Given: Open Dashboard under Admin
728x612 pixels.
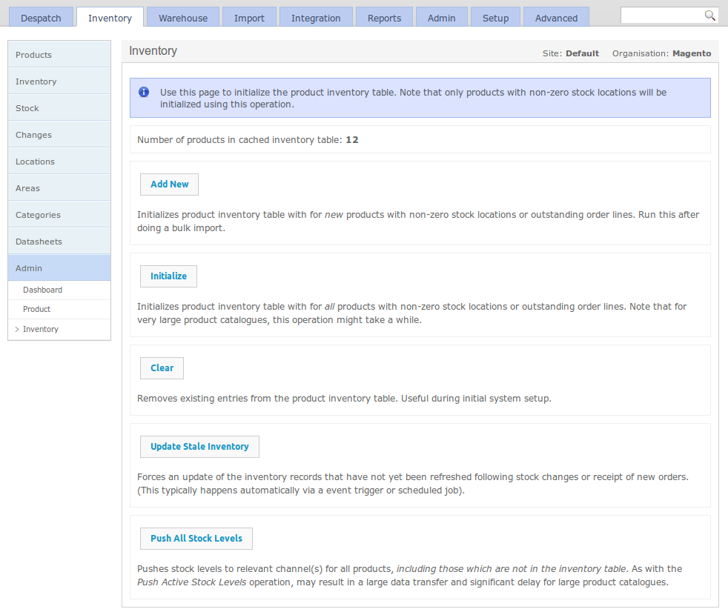Looking at the screenshot, I should 42,290.
